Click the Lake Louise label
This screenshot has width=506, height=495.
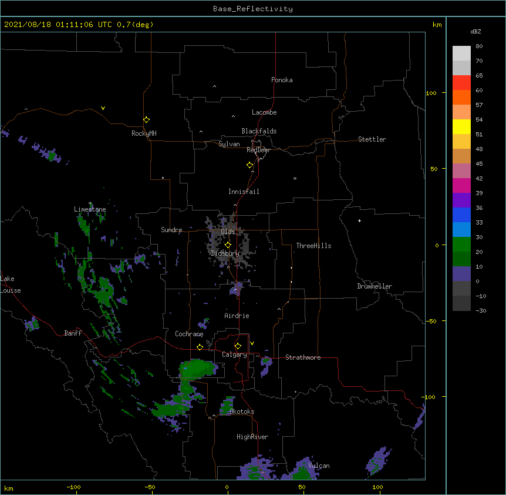point(11,285)
